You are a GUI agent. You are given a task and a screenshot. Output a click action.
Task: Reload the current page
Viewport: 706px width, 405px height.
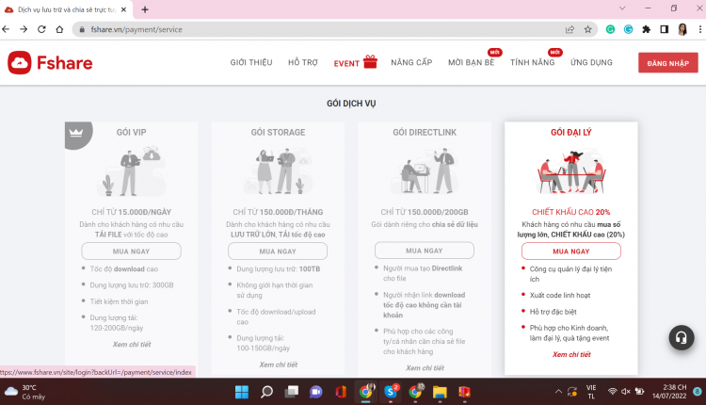pyautogui.click(x=41, y=29)
